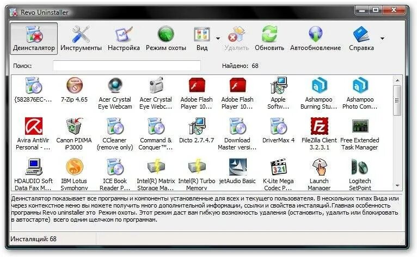The image size is (417, 257).
Task: Minimize the Revo Uninstaller window
Action: click(361, 10)
